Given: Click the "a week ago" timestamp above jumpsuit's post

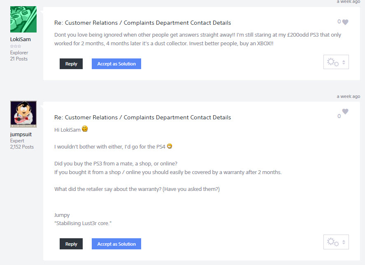Looking at the screenshot, I should point(348,96).
